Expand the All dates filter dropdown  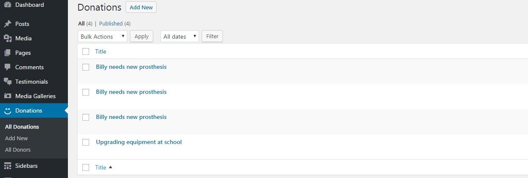click(180, 37)
